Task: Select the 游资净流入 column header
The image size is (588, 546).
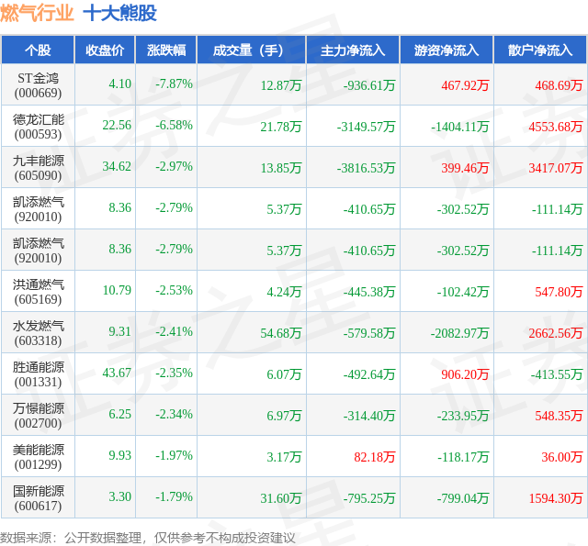Action: coord(447,50)
